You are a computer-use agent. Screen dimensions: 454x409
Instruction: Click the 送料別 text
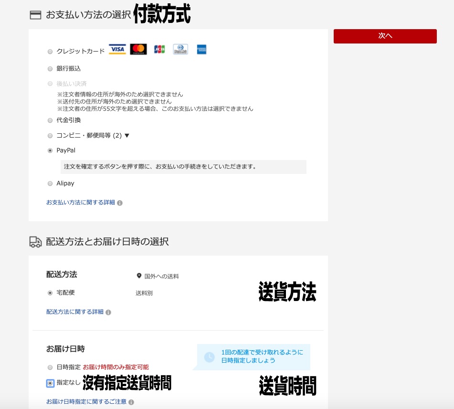(144, 293)
